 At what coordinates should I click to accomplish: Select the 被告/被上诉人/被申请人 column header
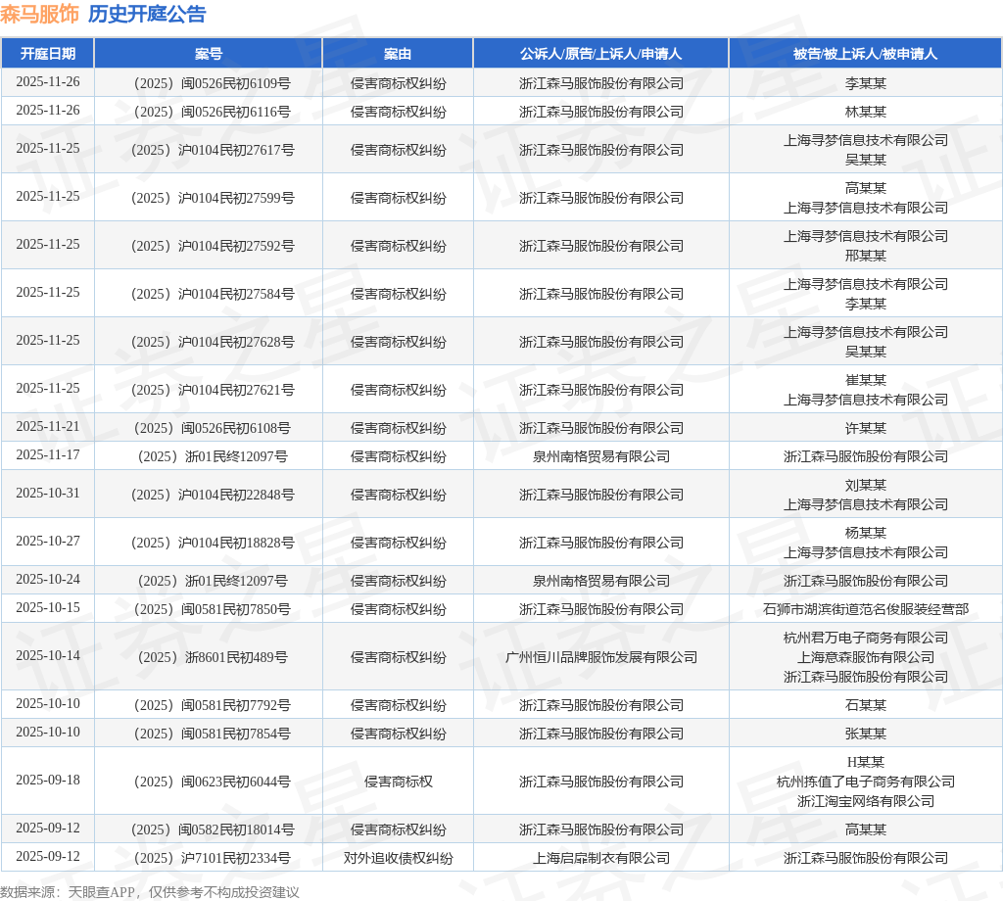tap(866, 54)
